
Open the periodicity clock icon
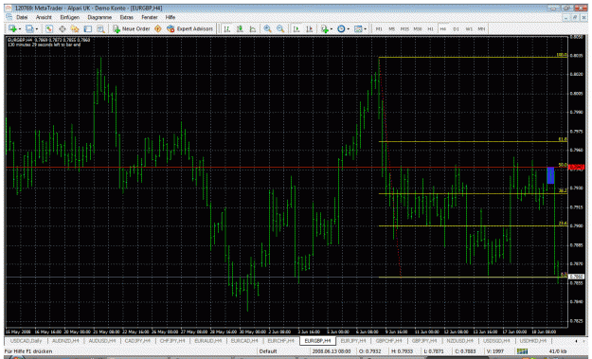[x=341, y=28]
